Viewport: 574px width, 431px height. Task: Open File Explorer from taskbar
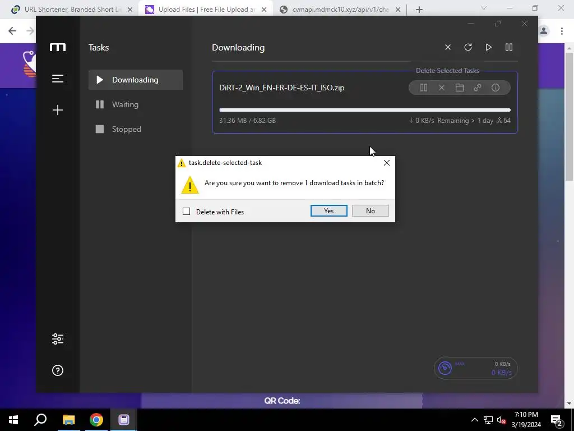[x=68, y=420]
